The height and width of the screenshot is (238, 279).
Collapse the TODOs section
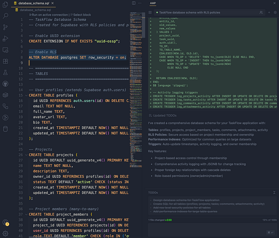click(x=274, y=192)
